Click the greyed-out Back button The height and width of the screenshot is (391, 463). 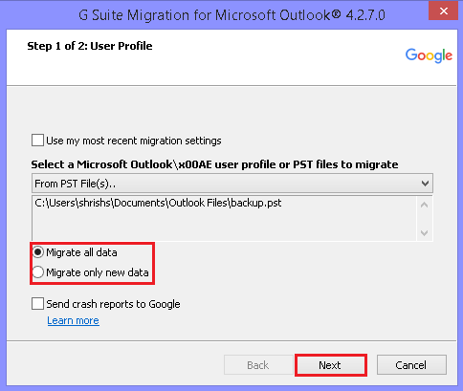tap(258, 365)
